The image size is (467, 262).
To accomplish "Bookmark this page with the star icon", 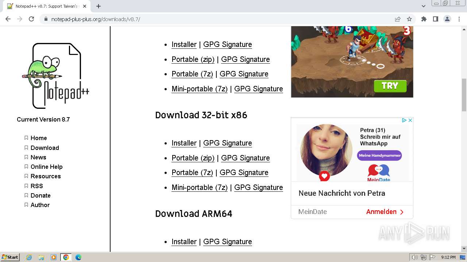I will 409,19.
